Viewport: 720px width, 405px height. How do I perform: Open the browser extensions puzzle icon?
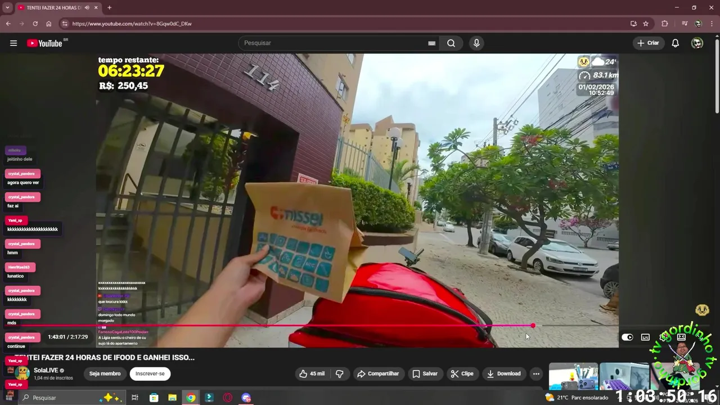point(665,24)
